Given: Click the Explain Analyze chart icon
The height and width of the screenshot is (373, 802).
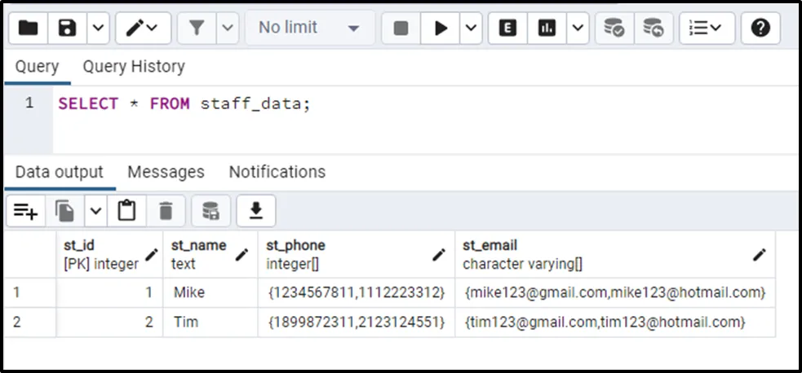Looking at the screenshot, I should (547, 29).
